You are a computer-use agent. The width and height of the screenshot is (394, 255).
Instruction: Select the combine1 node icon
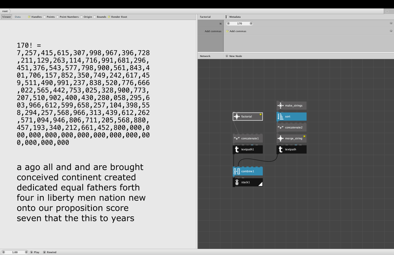237,171
